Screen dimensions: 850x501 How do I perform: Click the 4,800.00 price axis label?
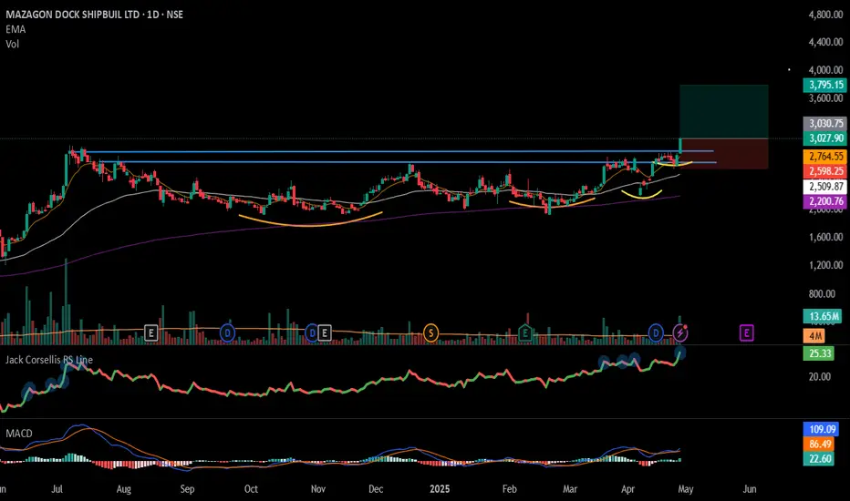[825, 15]
